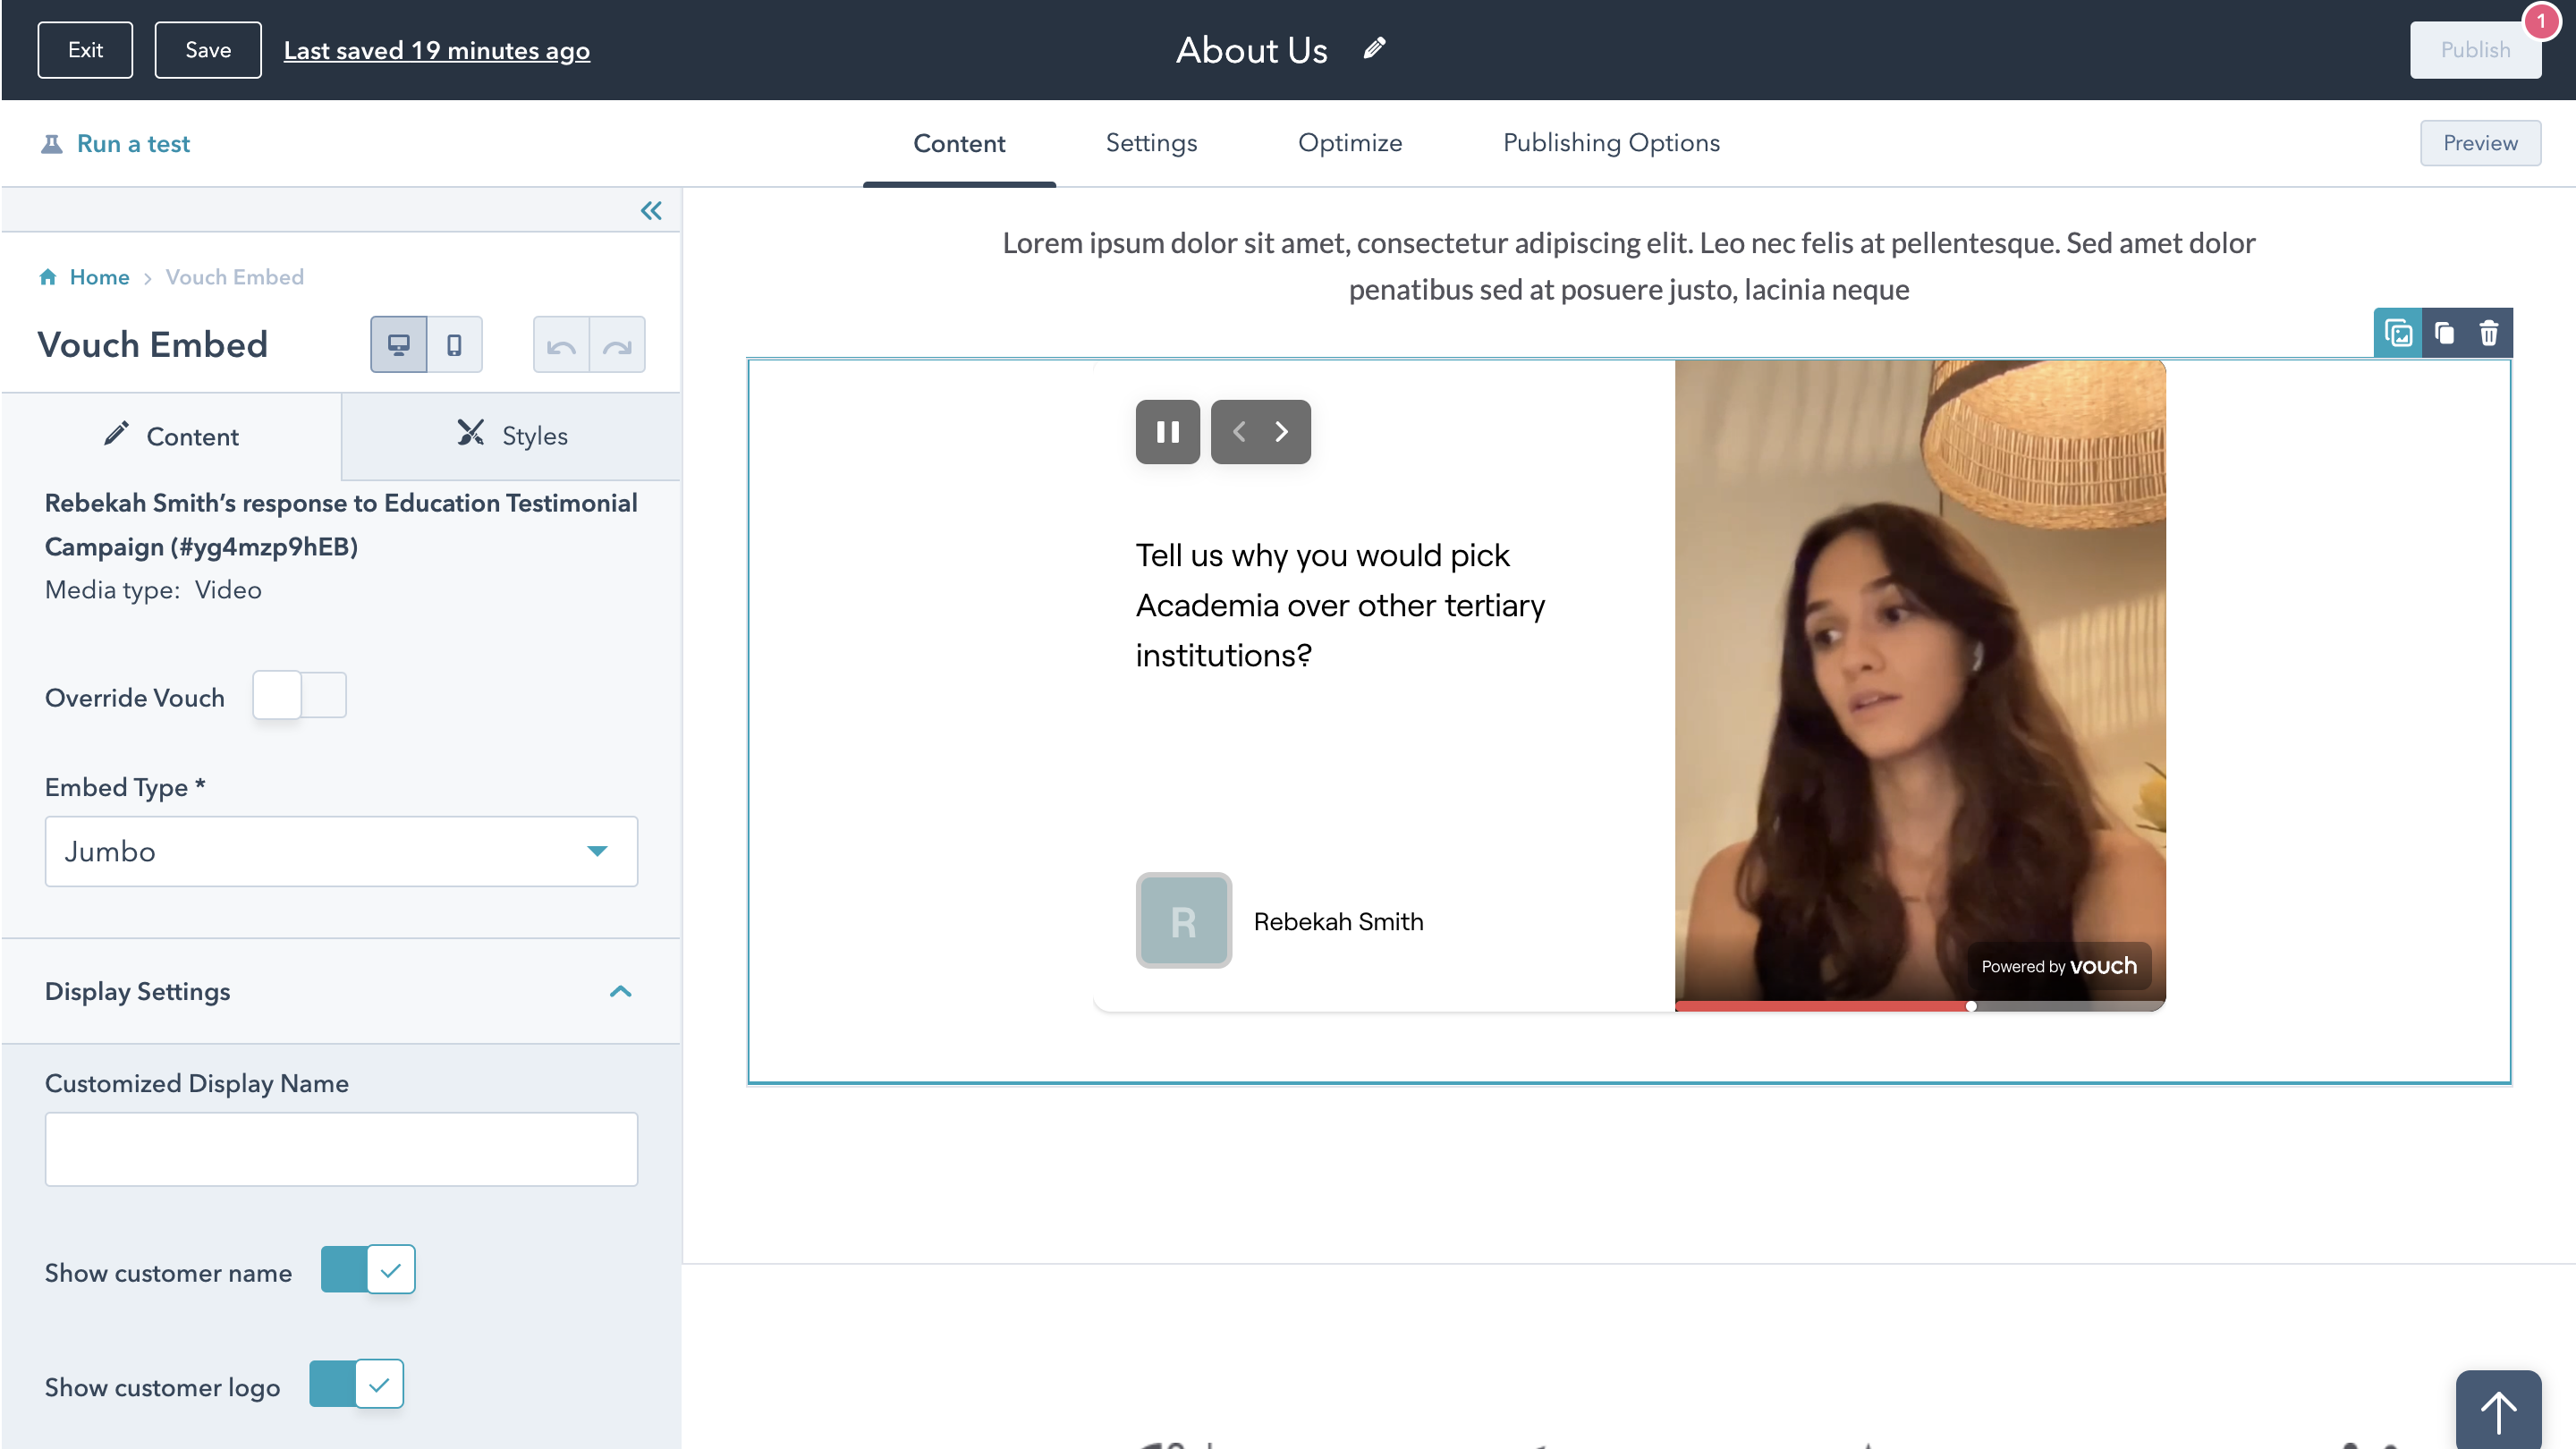The height and width of the screenshot is (1449, 2576).
Task: Turn off Show customer name toggle
Action: [368, 1270]
